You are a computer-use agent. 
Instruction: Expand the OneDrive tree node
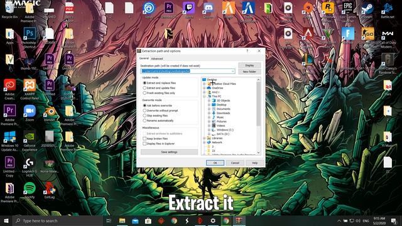click(x=204, y=88)
